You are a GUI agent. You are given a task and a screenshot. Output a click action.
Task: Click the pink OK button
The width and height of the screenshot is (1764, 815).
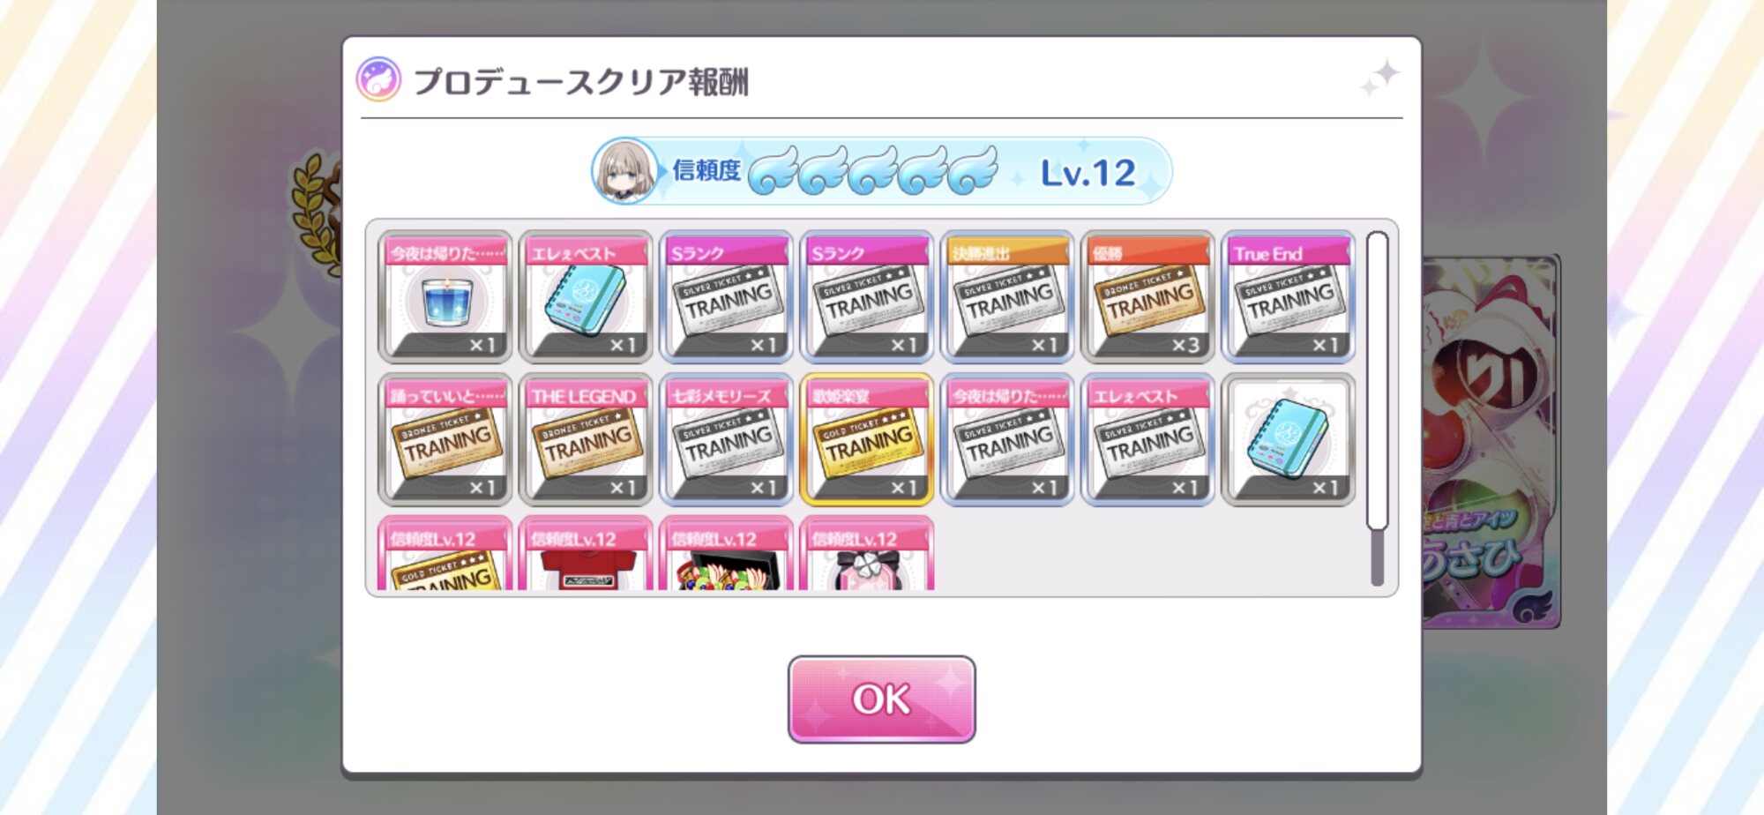point(881,699)
